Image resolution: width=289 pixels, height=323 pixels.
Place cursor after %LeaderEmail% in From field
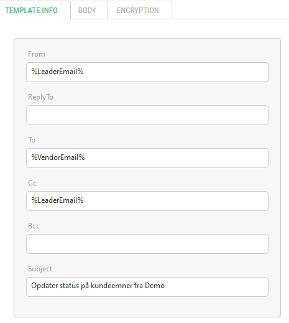click(84, 72)
